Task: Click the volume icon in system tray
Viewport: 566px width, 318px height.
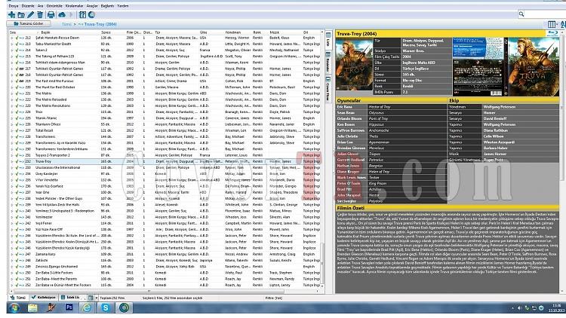Action: (x=520, y=308)
